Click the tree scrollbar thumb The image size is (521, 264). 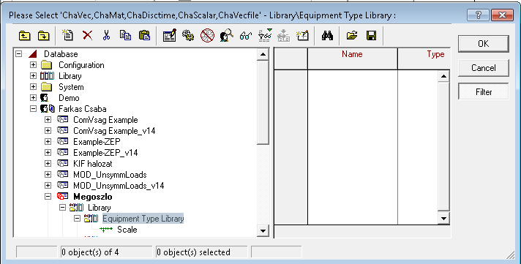point(263,102)
